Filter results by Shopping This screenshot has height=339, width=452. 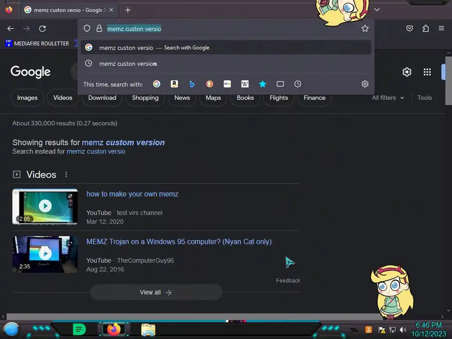click(x=145, y=98)
